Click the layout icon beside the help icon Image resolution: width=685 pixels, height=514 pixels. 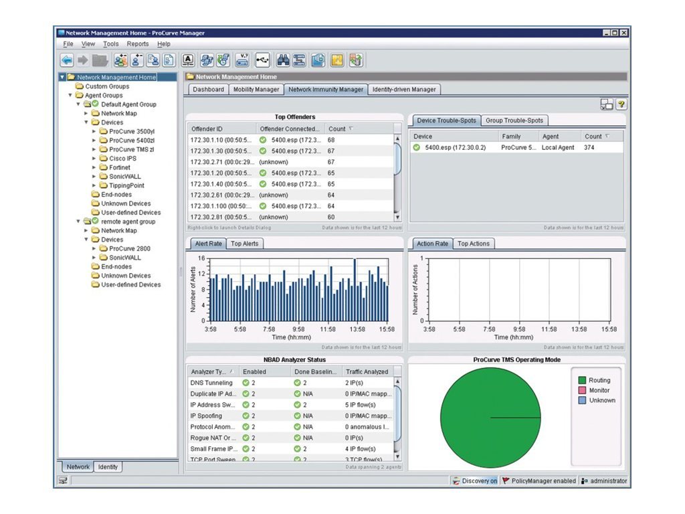pos(607,104)
